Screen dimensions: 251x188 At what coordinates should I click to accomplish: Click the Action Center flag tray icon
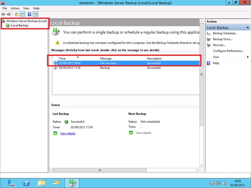click(x=212, y=183)
